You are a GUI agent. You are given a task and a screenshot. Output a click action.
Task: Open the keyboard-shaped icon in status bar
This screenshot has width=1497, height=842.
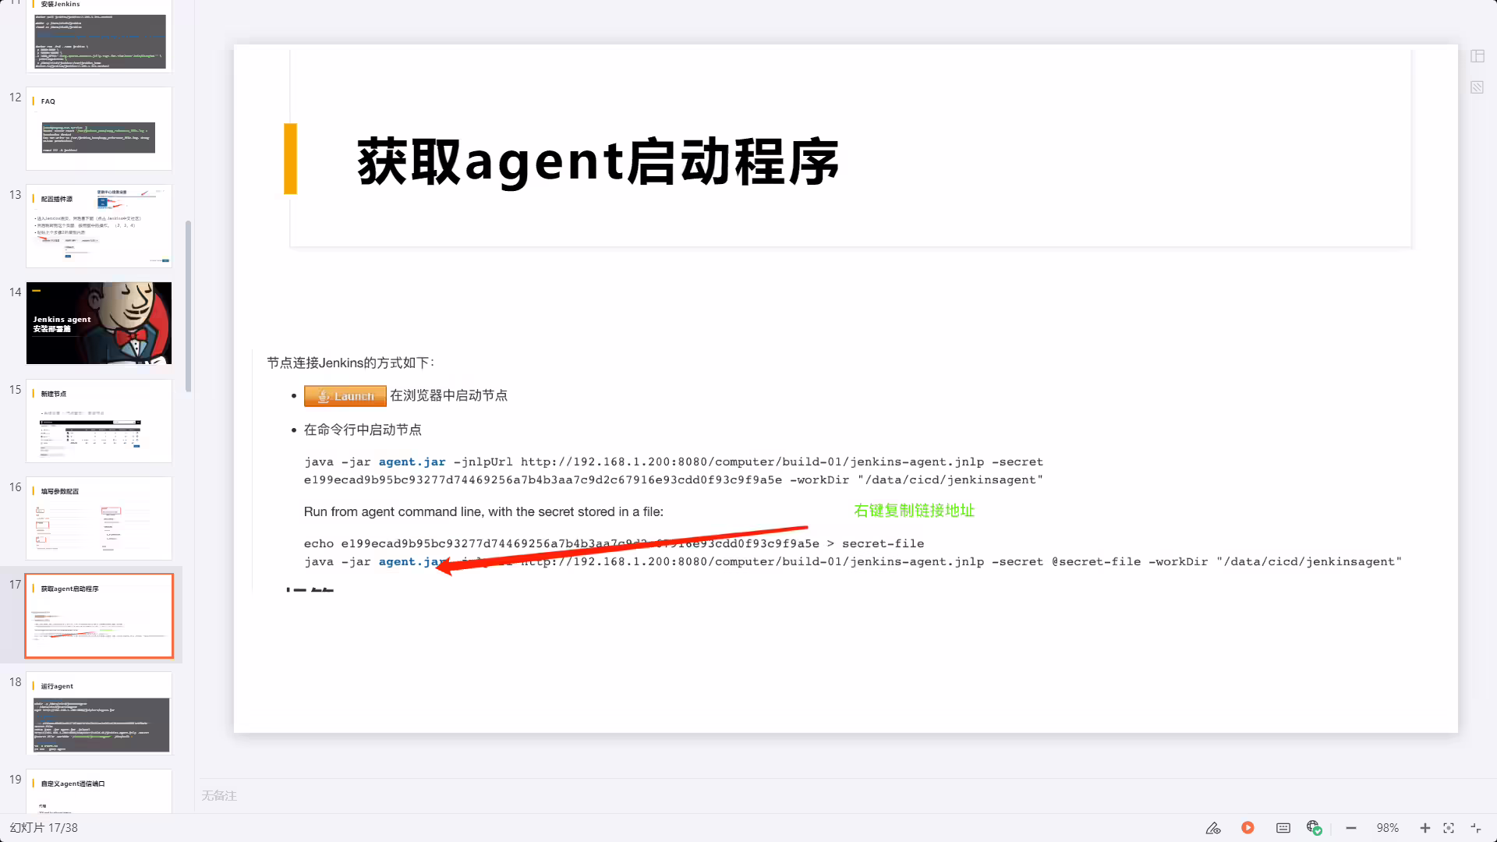[1283, 828]
